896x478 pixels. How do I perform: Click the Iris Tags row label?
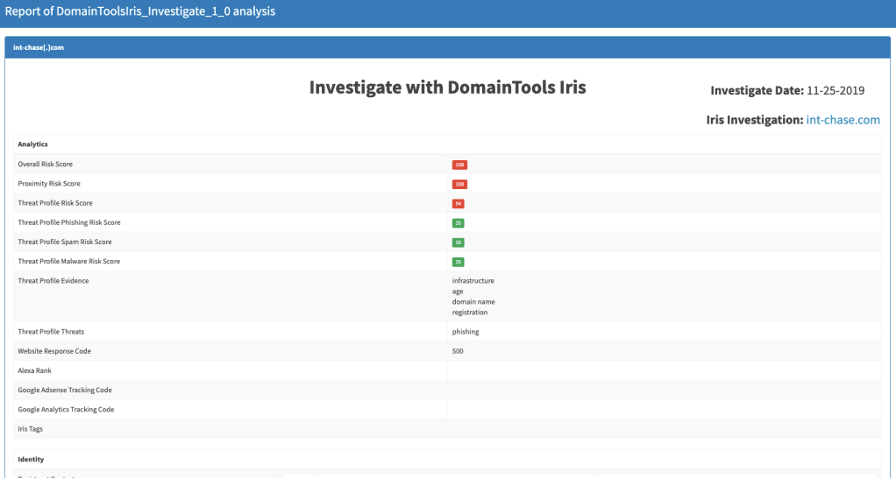tap(31, 429)
